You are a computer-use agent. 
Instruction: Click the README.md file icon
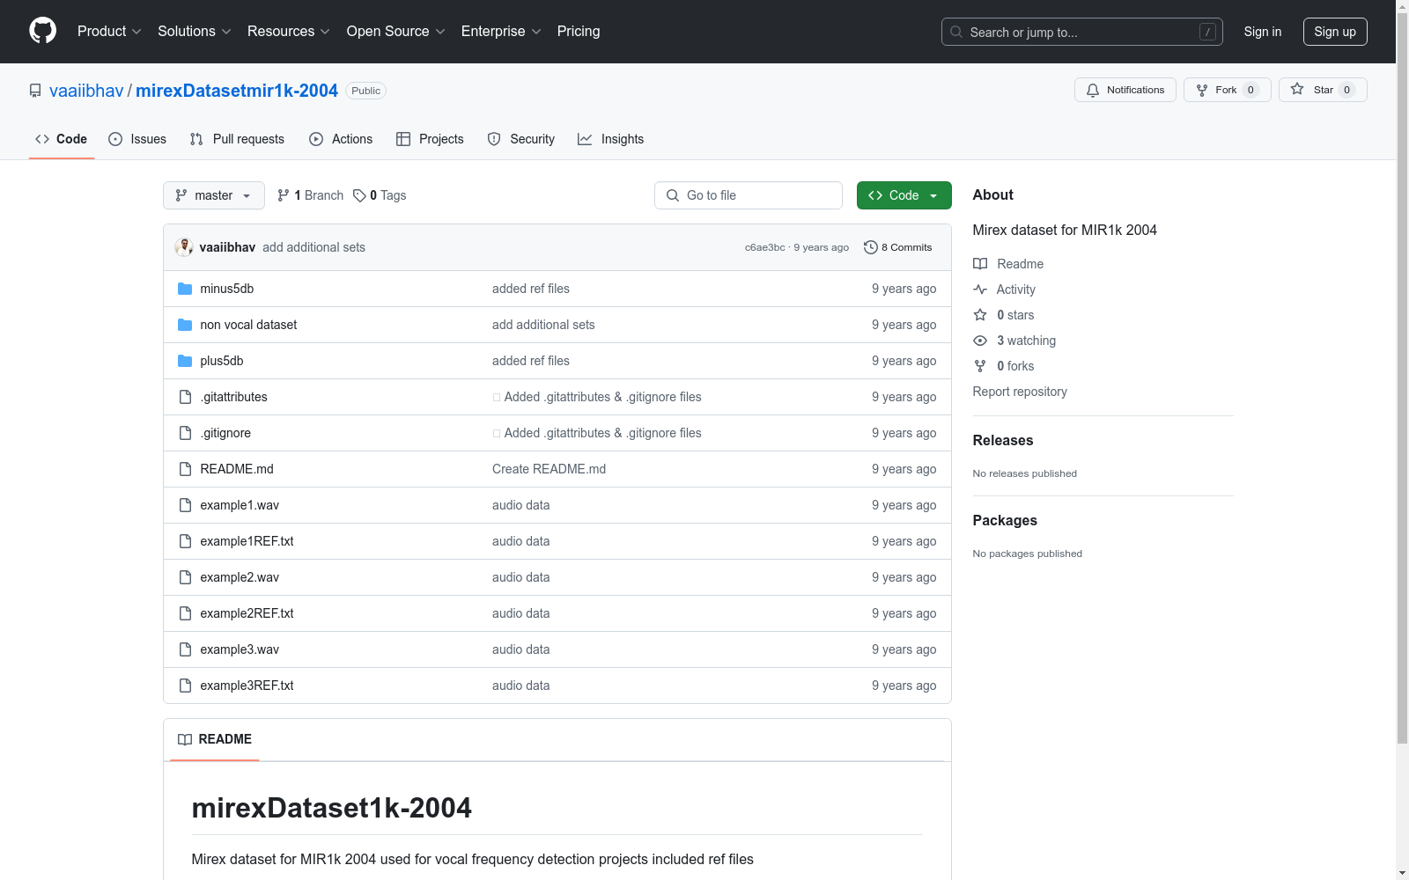185,469
